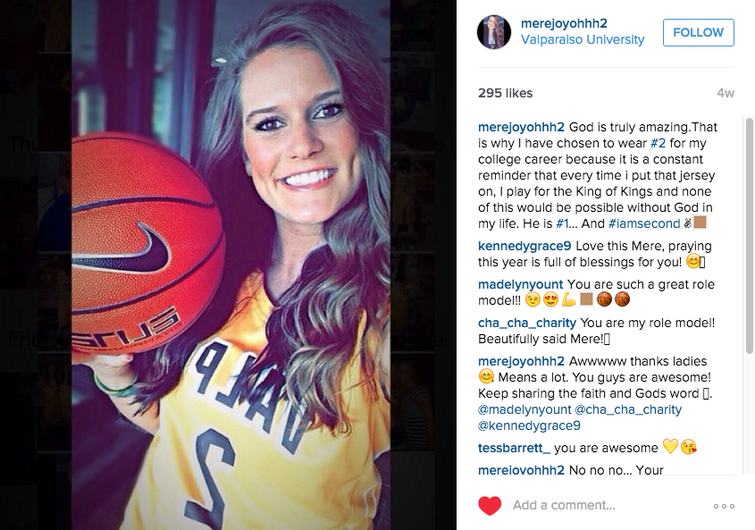Click the red heart like icon

coord(490,506)
